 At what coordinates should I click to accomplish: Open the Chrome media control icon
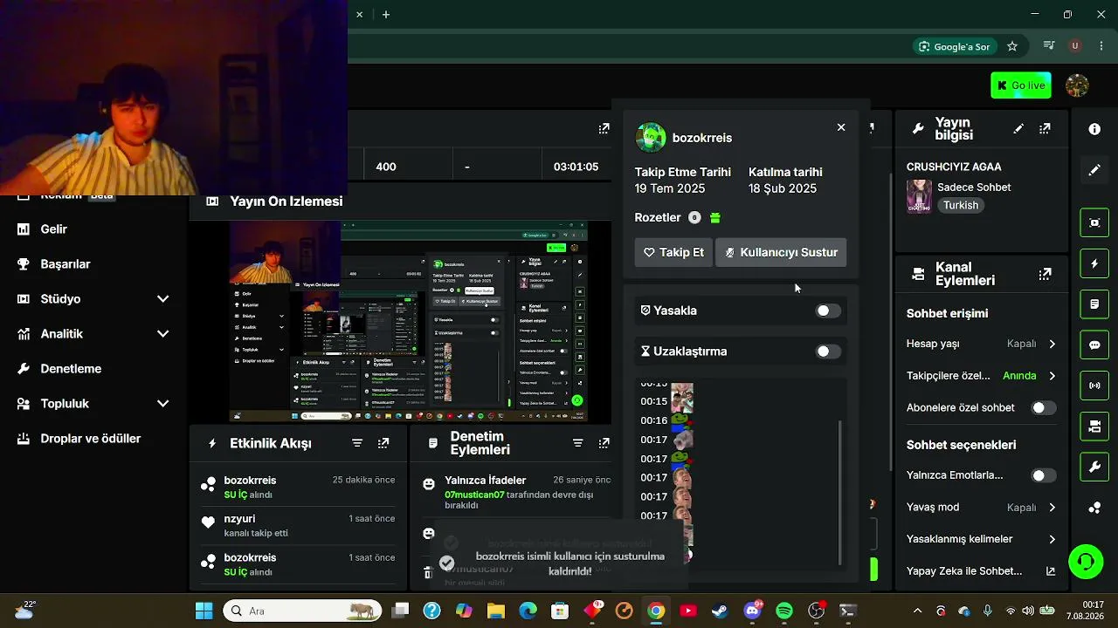pos(1049,46)
